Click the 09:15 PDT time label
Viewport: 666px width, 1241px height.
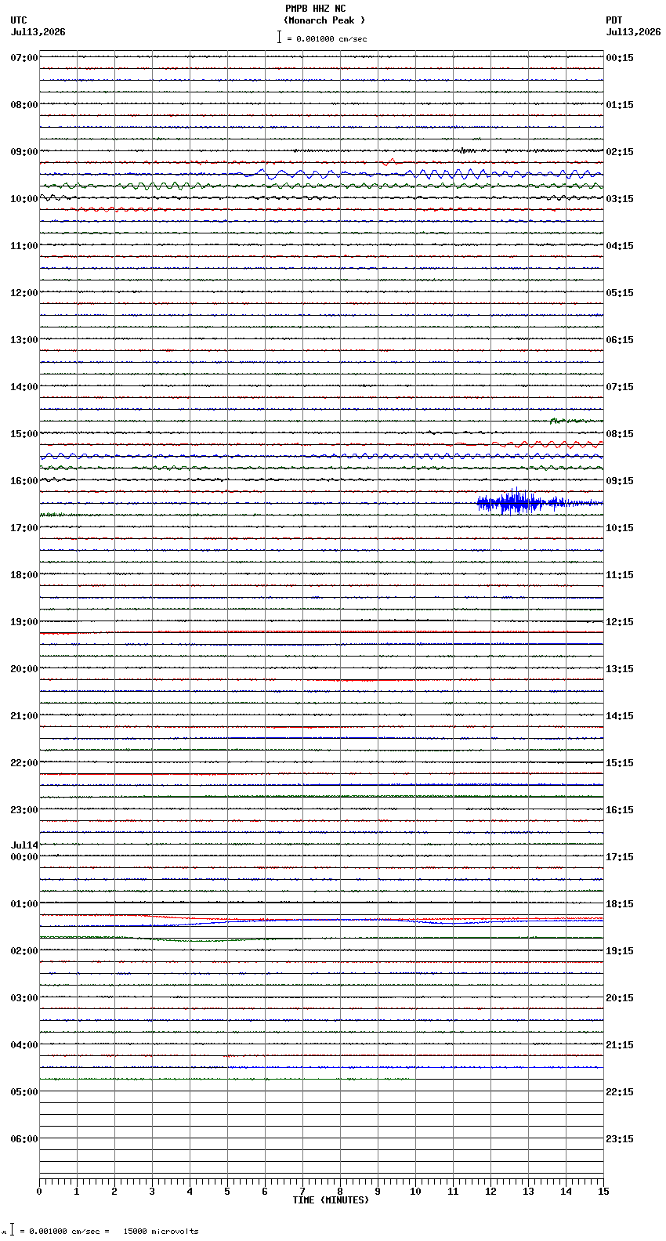tap(620, 481)
